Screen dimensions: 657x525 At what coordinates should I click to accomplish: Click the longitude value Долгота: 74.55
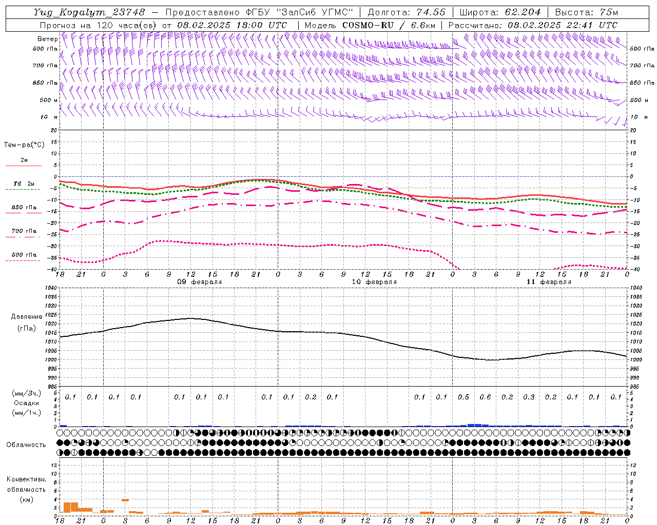click(x=407, y=12)
